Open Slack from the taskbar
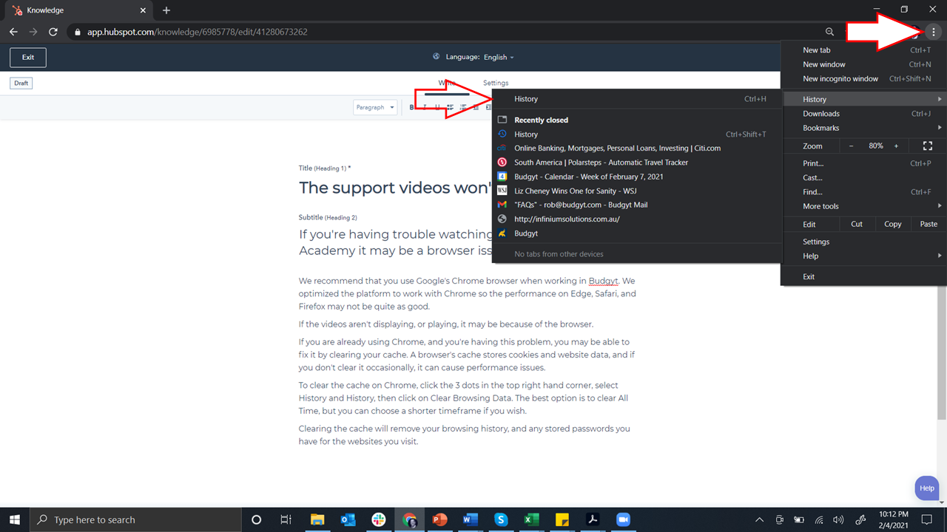This screenshot has height=532, width=947. pyautogui.click(x=378, y=519)
